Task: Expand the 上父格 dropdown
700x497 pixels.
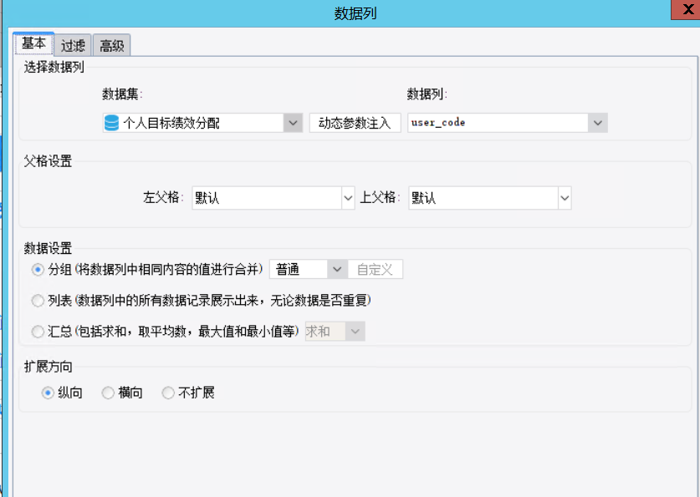Action: tap(565, 198)
